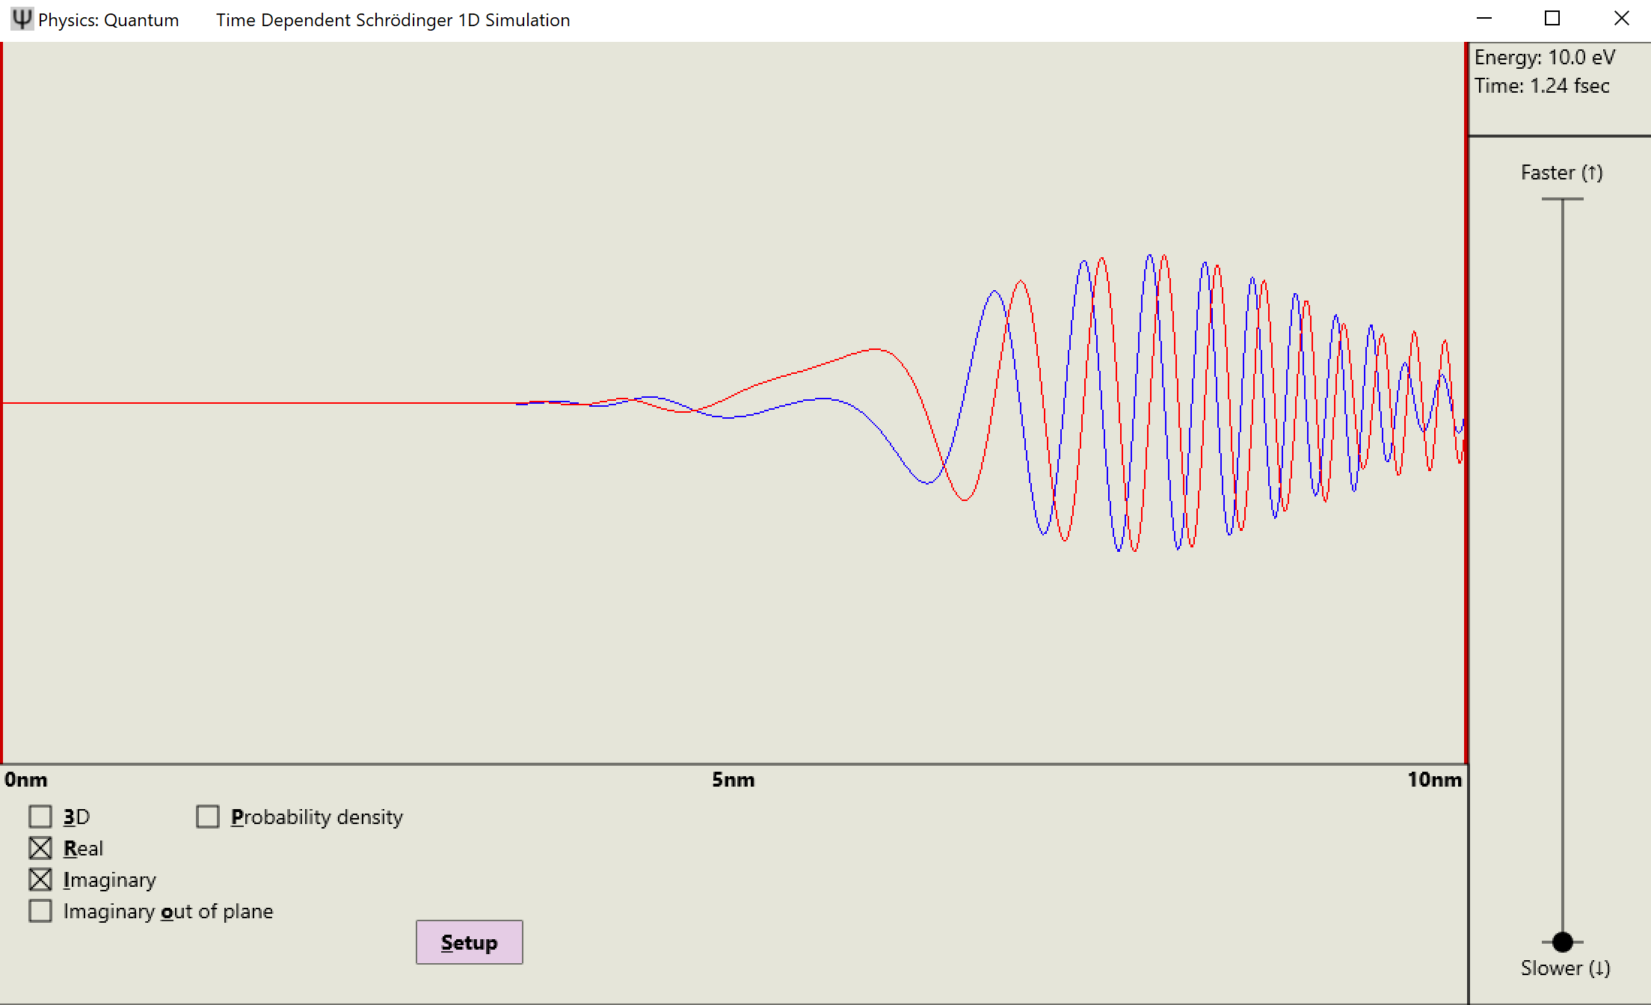Click the speed slider knob near Slower
This screenshot has height=1005, width=1651.
click(x=1562, y=941)
